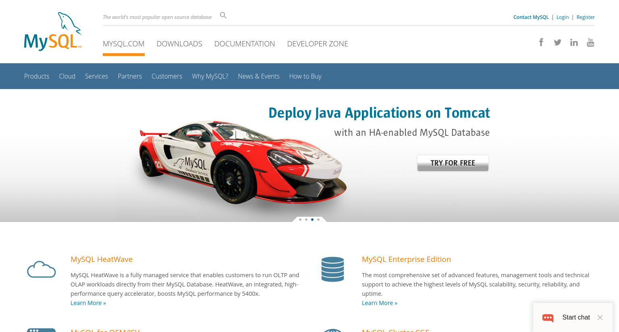The width and height of the screenshot is (619, 332).
Task: Switch to DEVELOPER ZONE tab
Action: [318, 44]
